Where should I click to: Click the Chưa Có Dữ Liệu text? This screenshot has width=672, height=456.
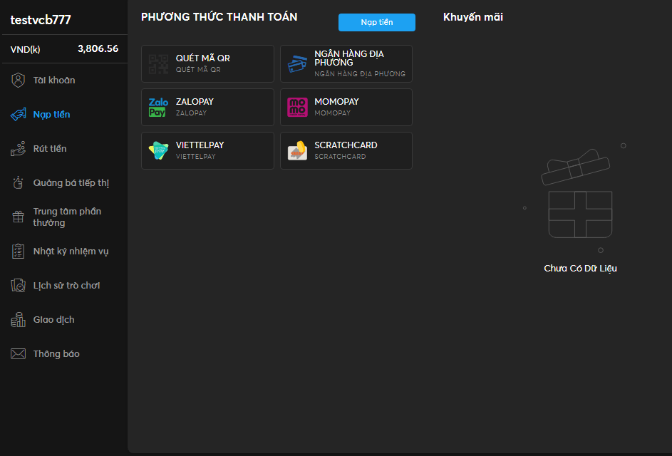pyautogui.click(x=580, y=269)
